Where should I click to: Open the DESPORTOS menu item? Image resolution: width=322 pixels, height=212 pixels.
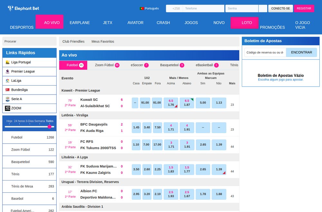(22, 27)
